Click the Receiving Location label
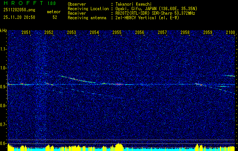Screen dimensions: 238x151 88,9
